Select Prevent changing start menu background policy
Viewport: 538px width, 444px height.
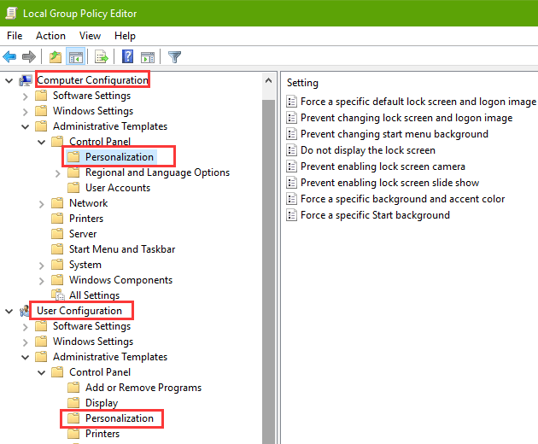click(395, 134)
